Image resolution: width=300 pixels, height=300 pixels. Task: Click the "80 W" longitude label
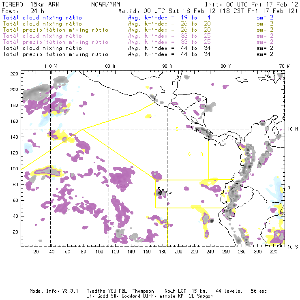[226, 66]
